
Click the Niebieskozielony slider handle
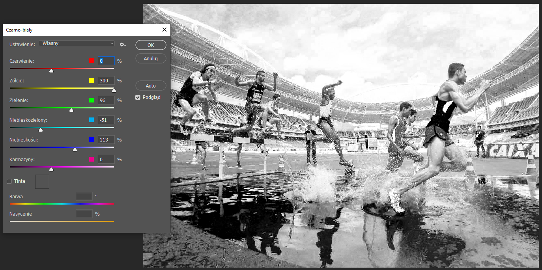[41, 130]
